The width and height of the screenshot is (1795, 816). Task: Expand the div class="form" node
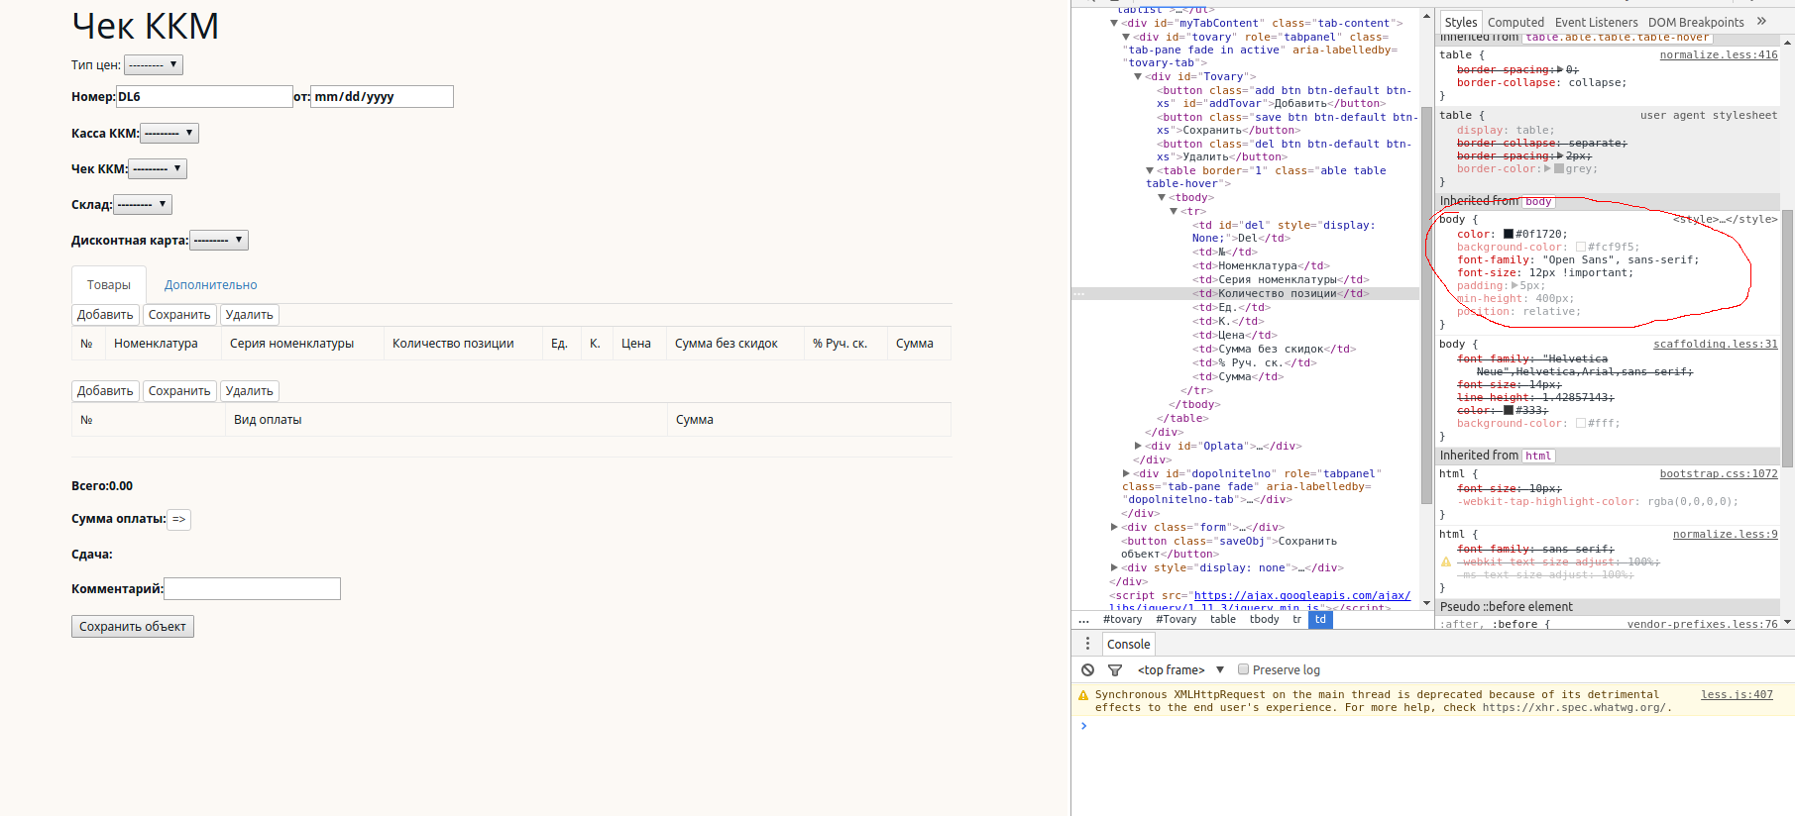tap(1114, 527)
